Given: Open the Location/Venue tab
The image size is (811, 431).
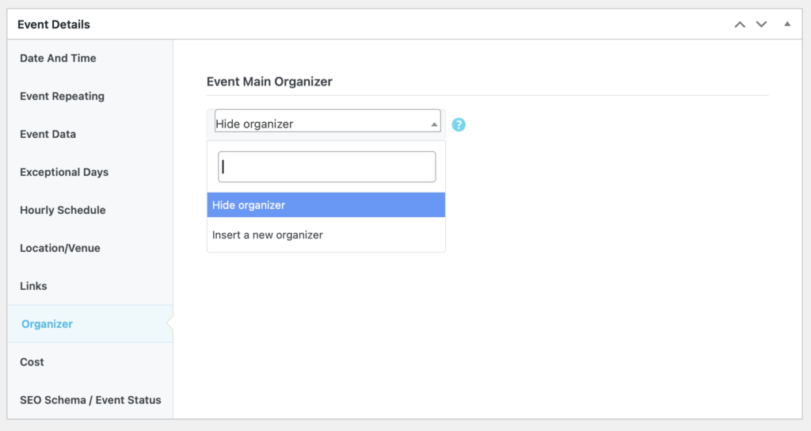Looking at the screenshot, I should pyautogui.click(x=60, y=249).
